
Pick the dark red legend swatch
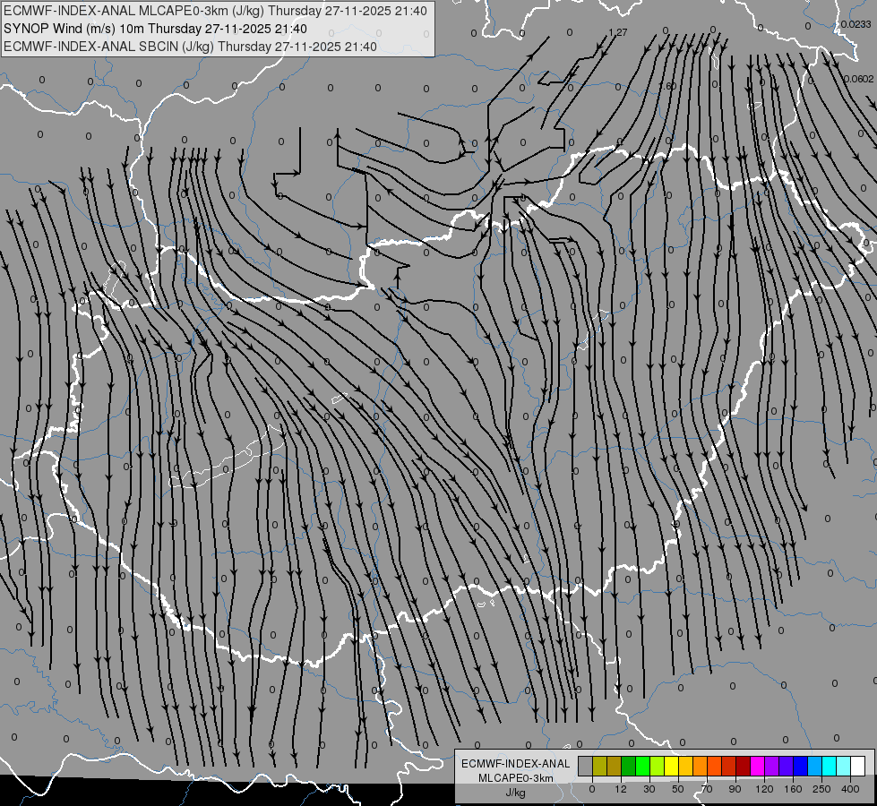pos(743,767)
